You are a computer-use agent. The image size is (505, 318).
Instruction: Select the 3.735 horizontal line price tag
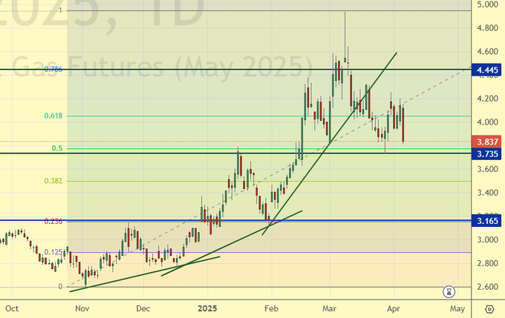coord(488,154)
